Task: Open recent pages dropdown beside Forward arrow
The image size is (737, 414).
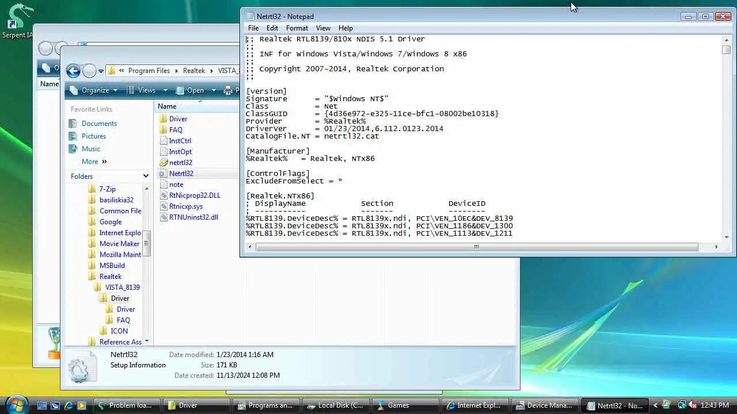Action: coord(101,71)
